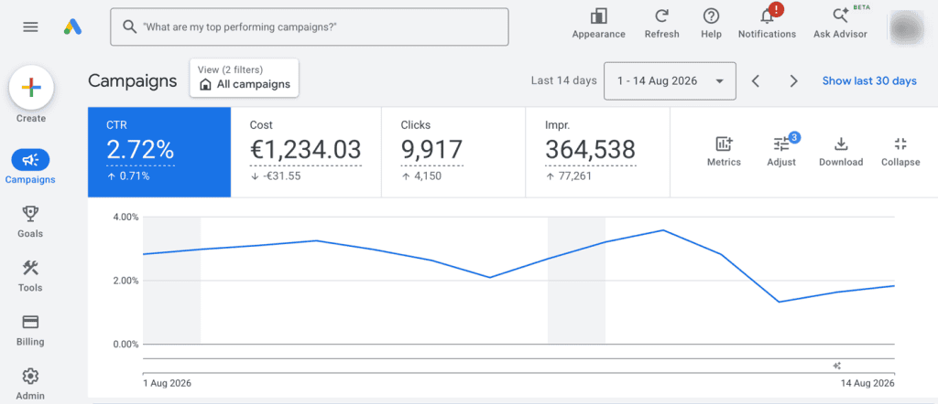The height and width of the screenshot is (404, 938).
Task: Collapse the chart panel
Action: coord(900,152)
